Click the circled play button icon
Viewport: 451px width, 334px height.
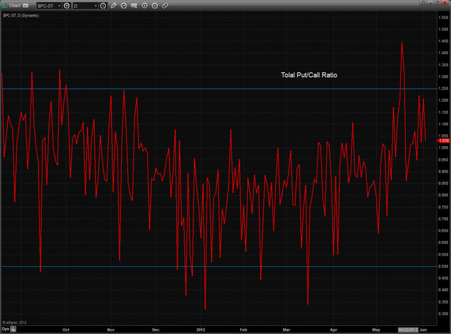coord(145,6)
